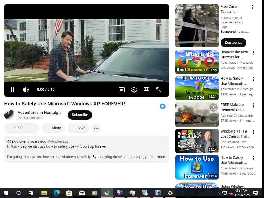Expand the description with ...more
The image size is (264, 198).
point(159,157)
